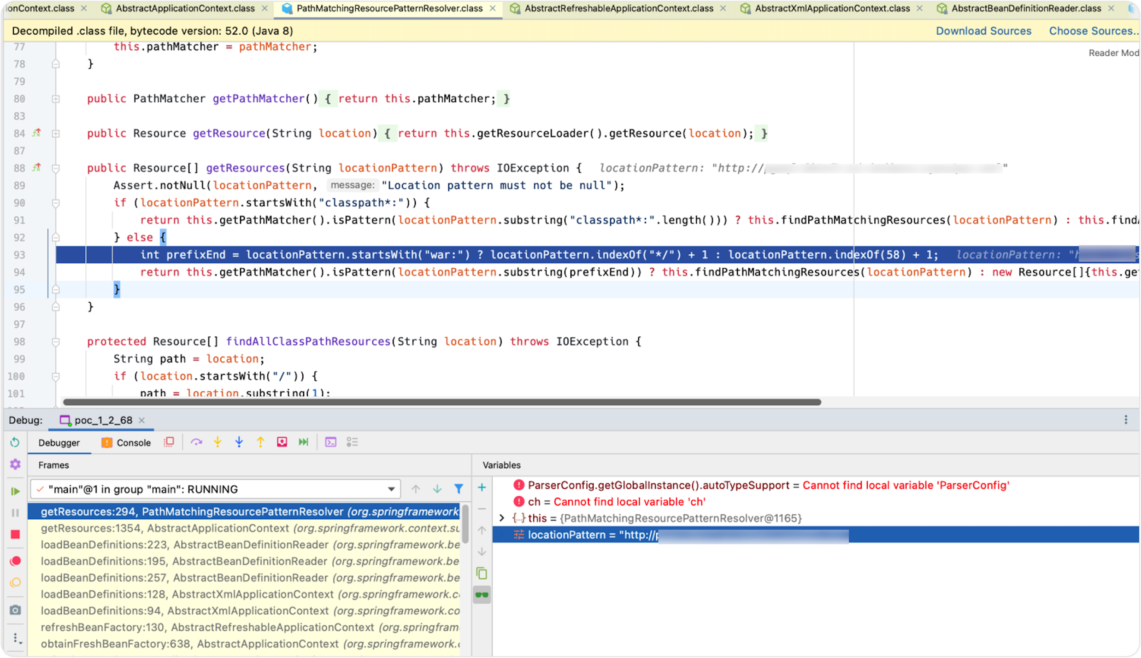Click Trace Current Stream Chain icon
This screenshot has height=658, width=1141.
(x=352, y=442)
